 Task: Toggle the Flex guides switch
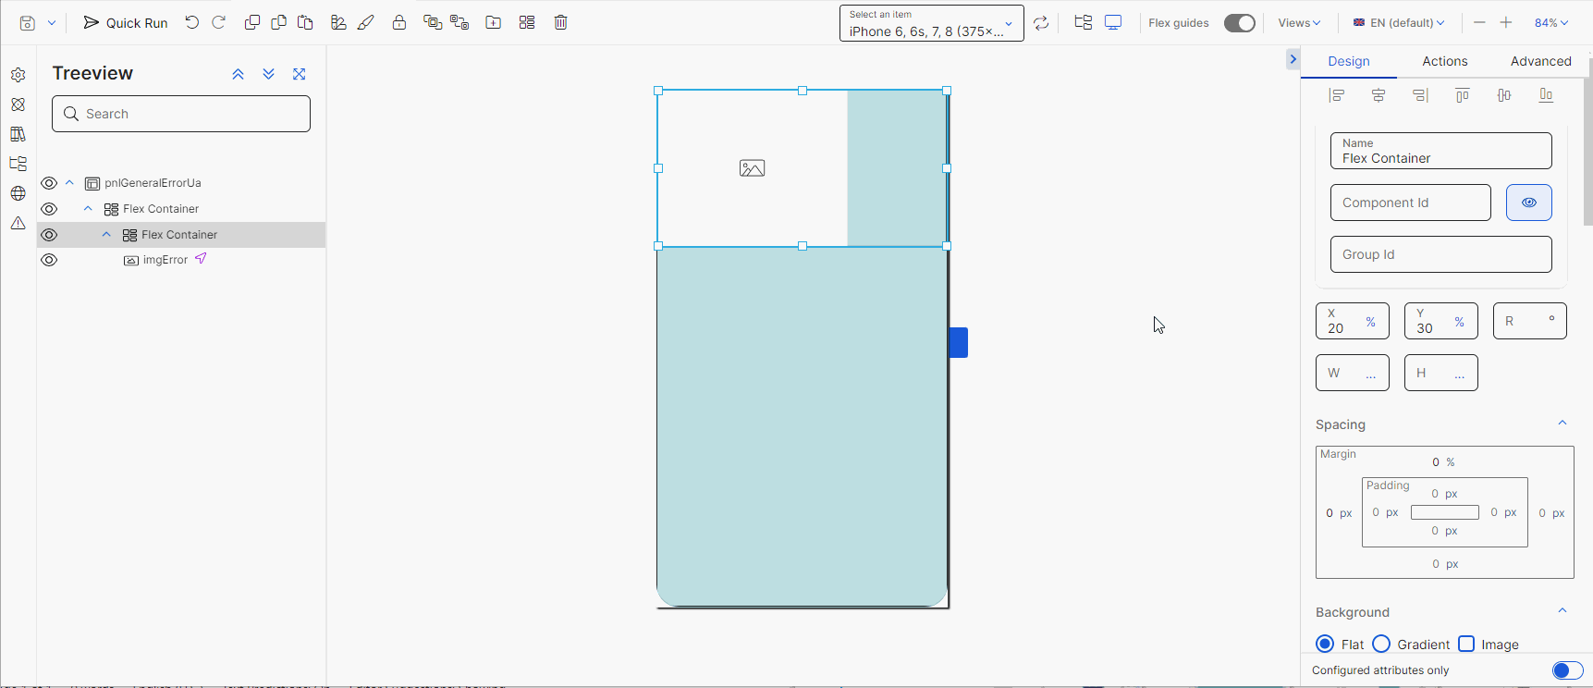pyautogui.click(x=1239, y=23)
